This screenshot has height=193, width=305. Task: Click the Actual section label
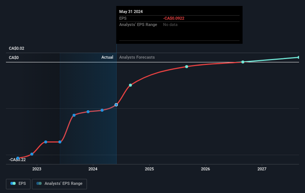click(x=107, y=57)
